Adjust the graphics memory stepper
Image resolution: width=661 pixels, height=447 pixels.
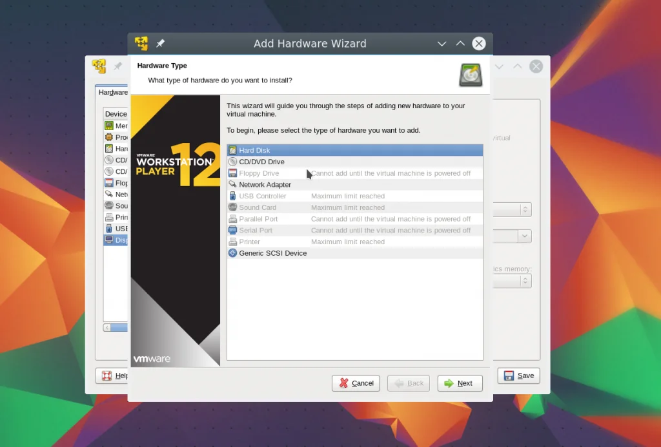525,280
